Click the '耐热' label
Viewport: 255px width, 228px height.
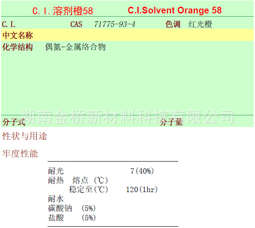click(56, 180)
